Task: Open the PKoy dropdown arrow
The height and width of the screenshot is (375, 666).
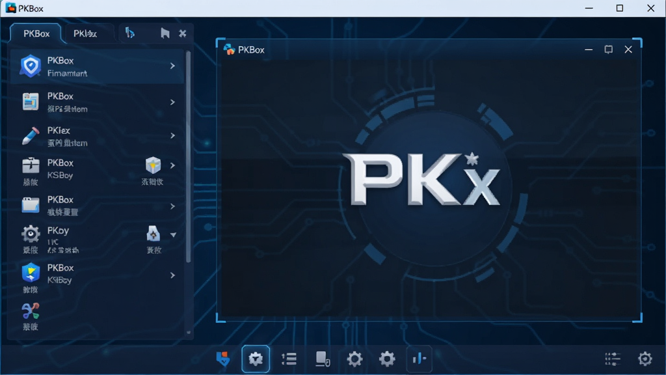Action: click(173, 234)
